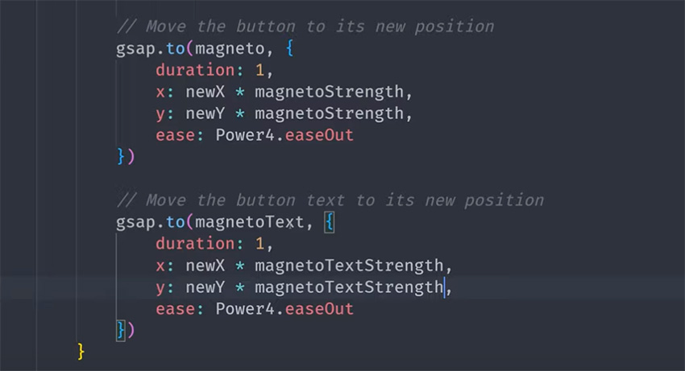This screenshot has height=371, width=685.
Task: Click the "Move the button to its new position" comment
Action: point(305,27)
